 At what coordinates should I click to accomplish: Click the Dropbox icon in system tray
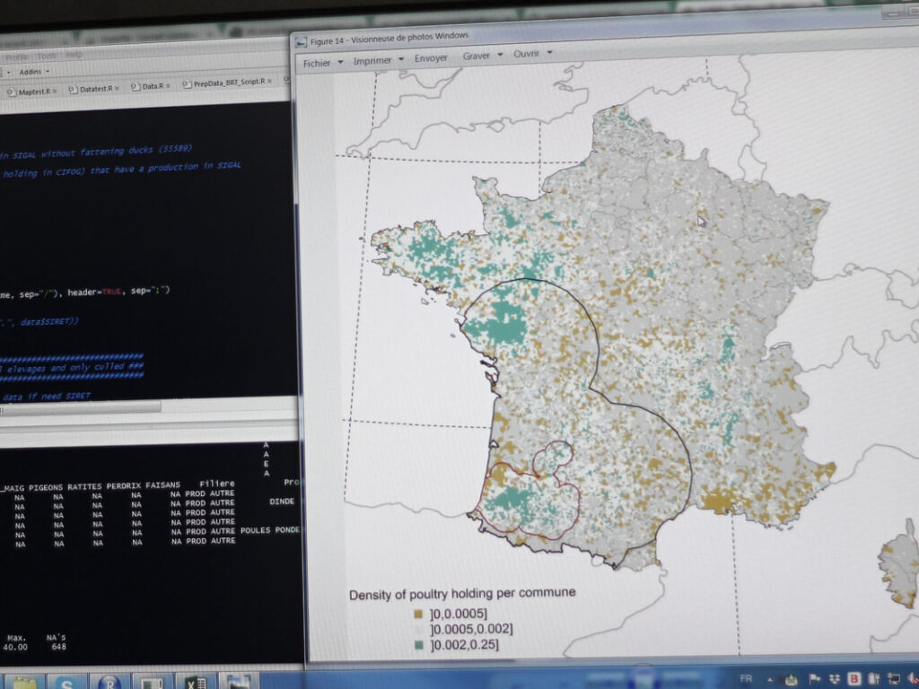(835, 679)
